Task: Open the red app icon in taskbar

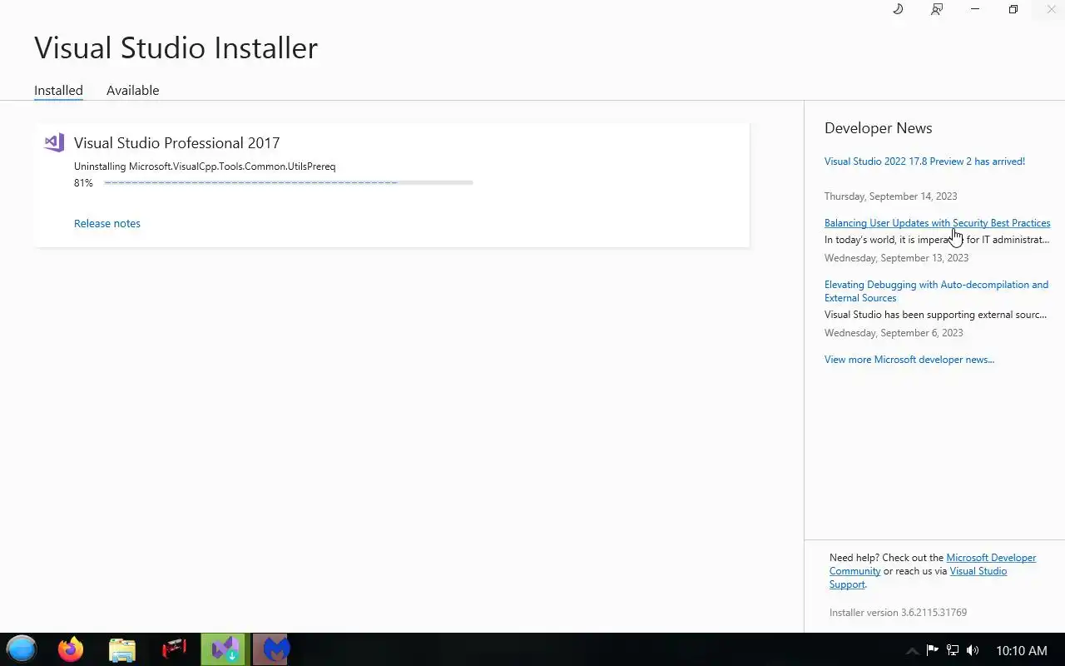Action: click(174, 649)
